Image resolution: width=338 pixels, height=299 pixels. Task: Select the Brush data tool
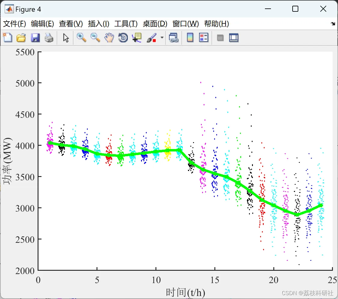(x=152, y=38)
